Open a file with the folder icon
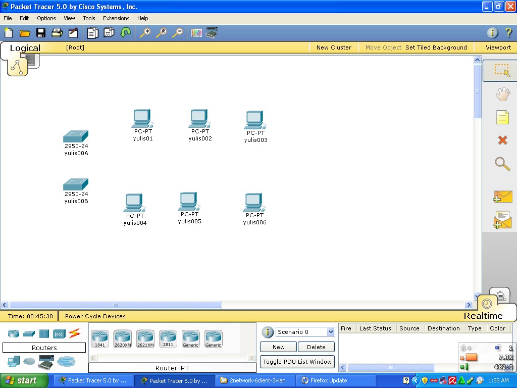This screenshot has width=517, height=388. click(25, 33)
